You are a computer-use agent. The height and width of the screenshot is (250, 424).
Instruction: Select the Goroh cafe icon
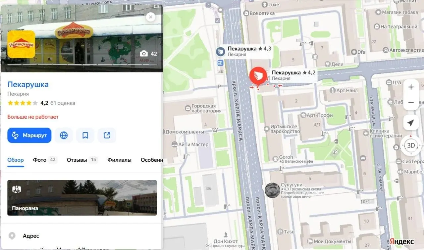[275, 159]
